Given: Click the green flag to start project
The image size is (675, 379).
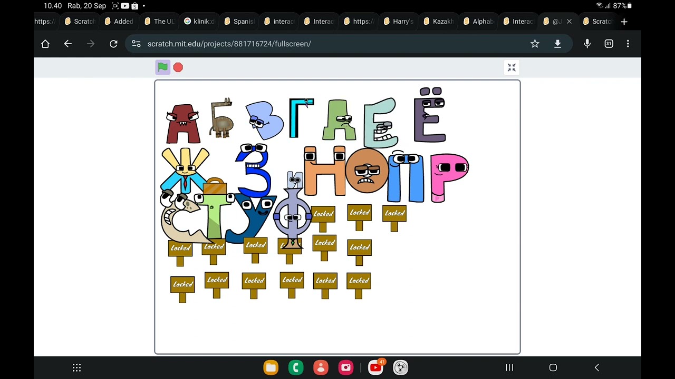Looking at the screenshot, I should click(x=162, y=67).
